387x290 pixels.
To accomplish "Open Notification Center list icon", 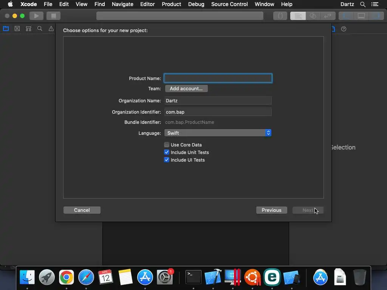I will pyautogui.click(x=375, y=4).
